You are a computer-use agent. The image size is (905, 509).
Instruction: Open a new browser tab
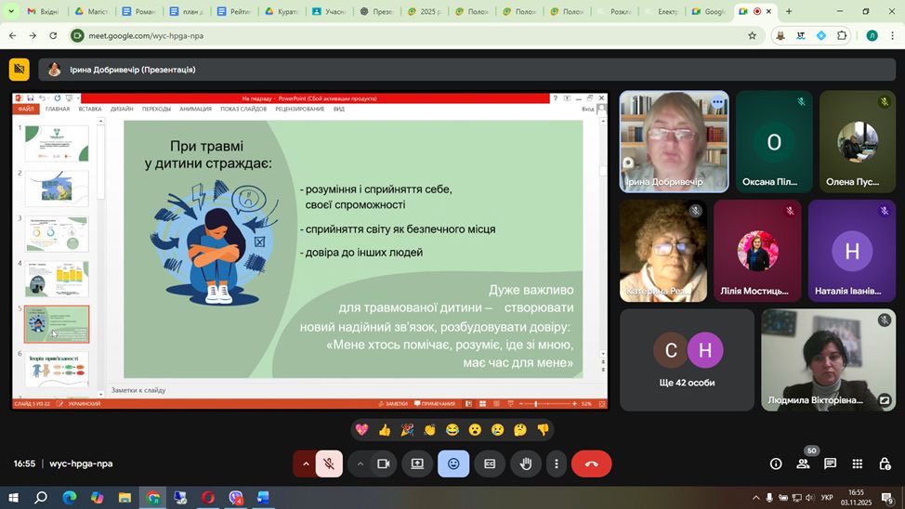pyautogui.click(x=789, y=11)
